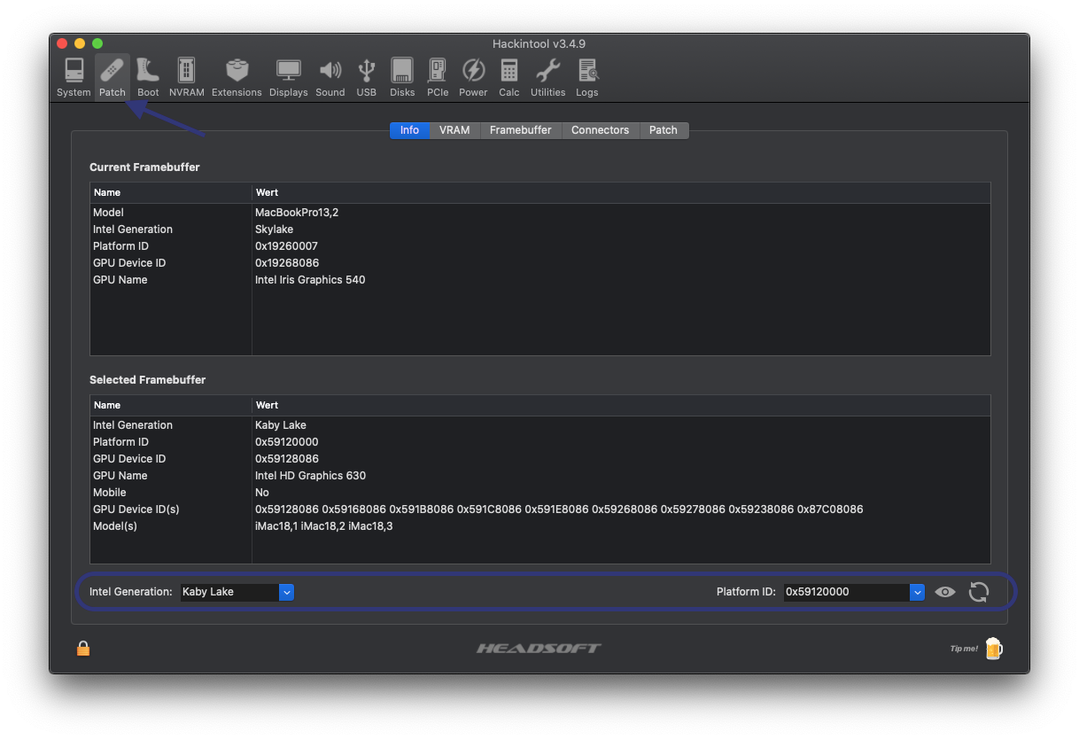1079x739 pixels.
Task: Click the padlock icon at bottom left
Action: point(83,649)
